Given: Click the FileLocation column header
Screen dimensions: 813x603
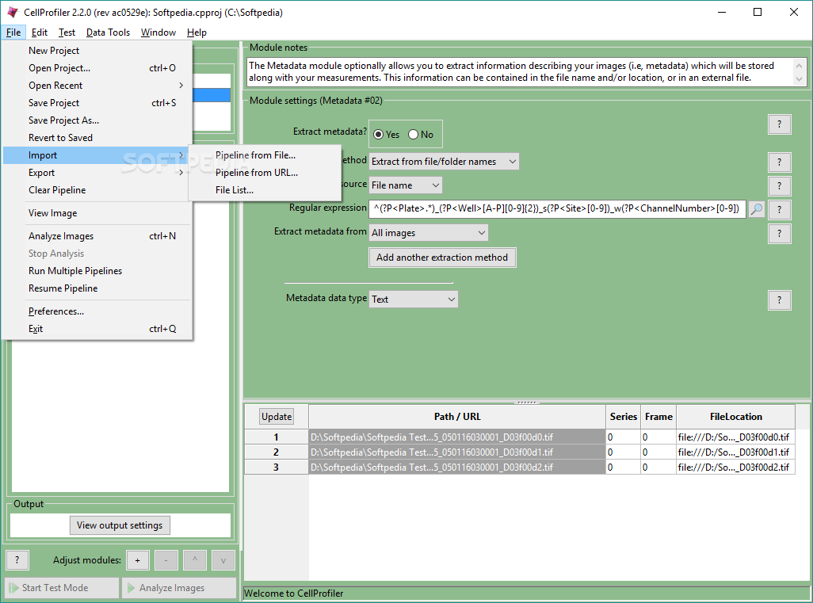Looking at the screenshot, I should click(736, 417).
